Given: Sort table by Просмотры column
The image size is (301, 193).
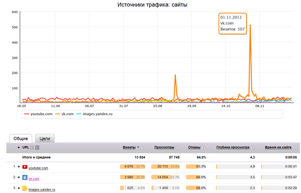Looking at the screenshot, I should point(164,147).
